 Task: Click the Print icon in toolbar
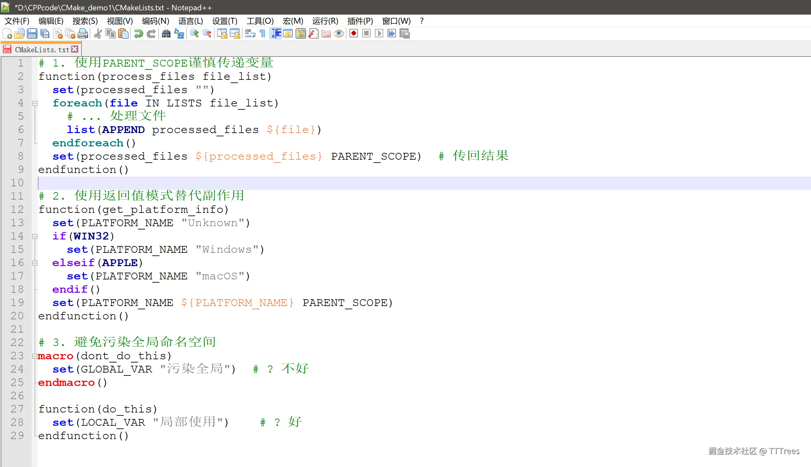pyautogui.click(x=83, y=34)
